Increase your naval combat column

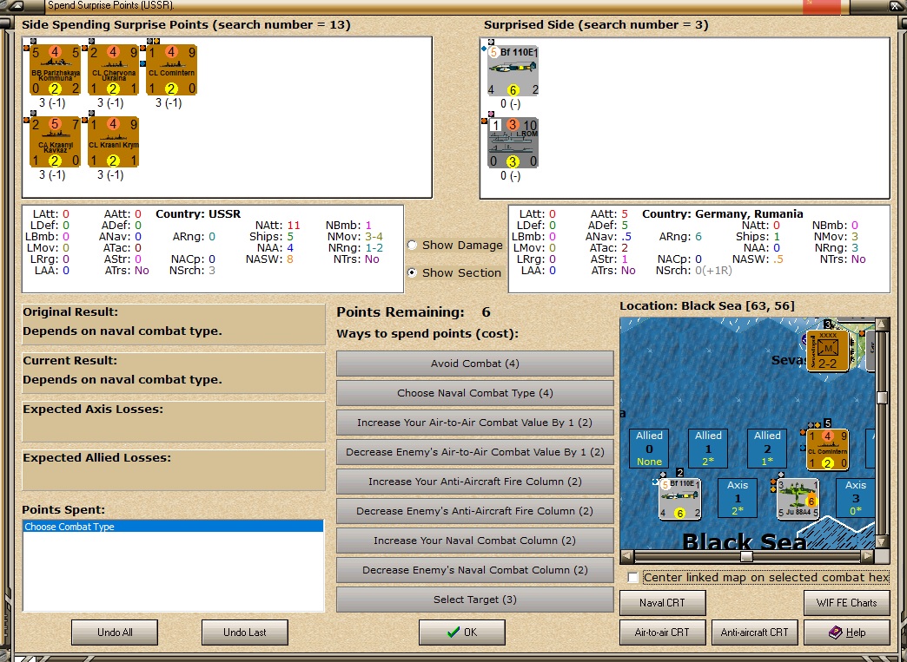click(x=475, y=541)
